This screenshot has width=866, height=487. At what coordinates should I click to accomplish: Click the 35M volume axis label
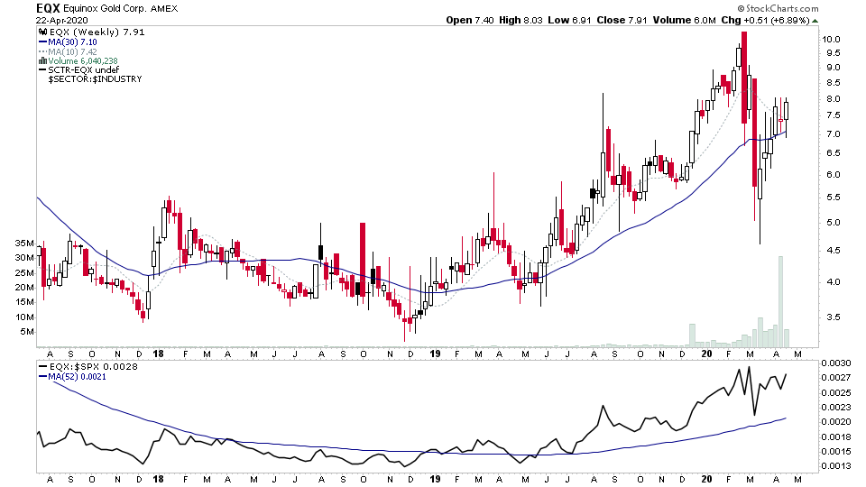click(x=24, y=243)
